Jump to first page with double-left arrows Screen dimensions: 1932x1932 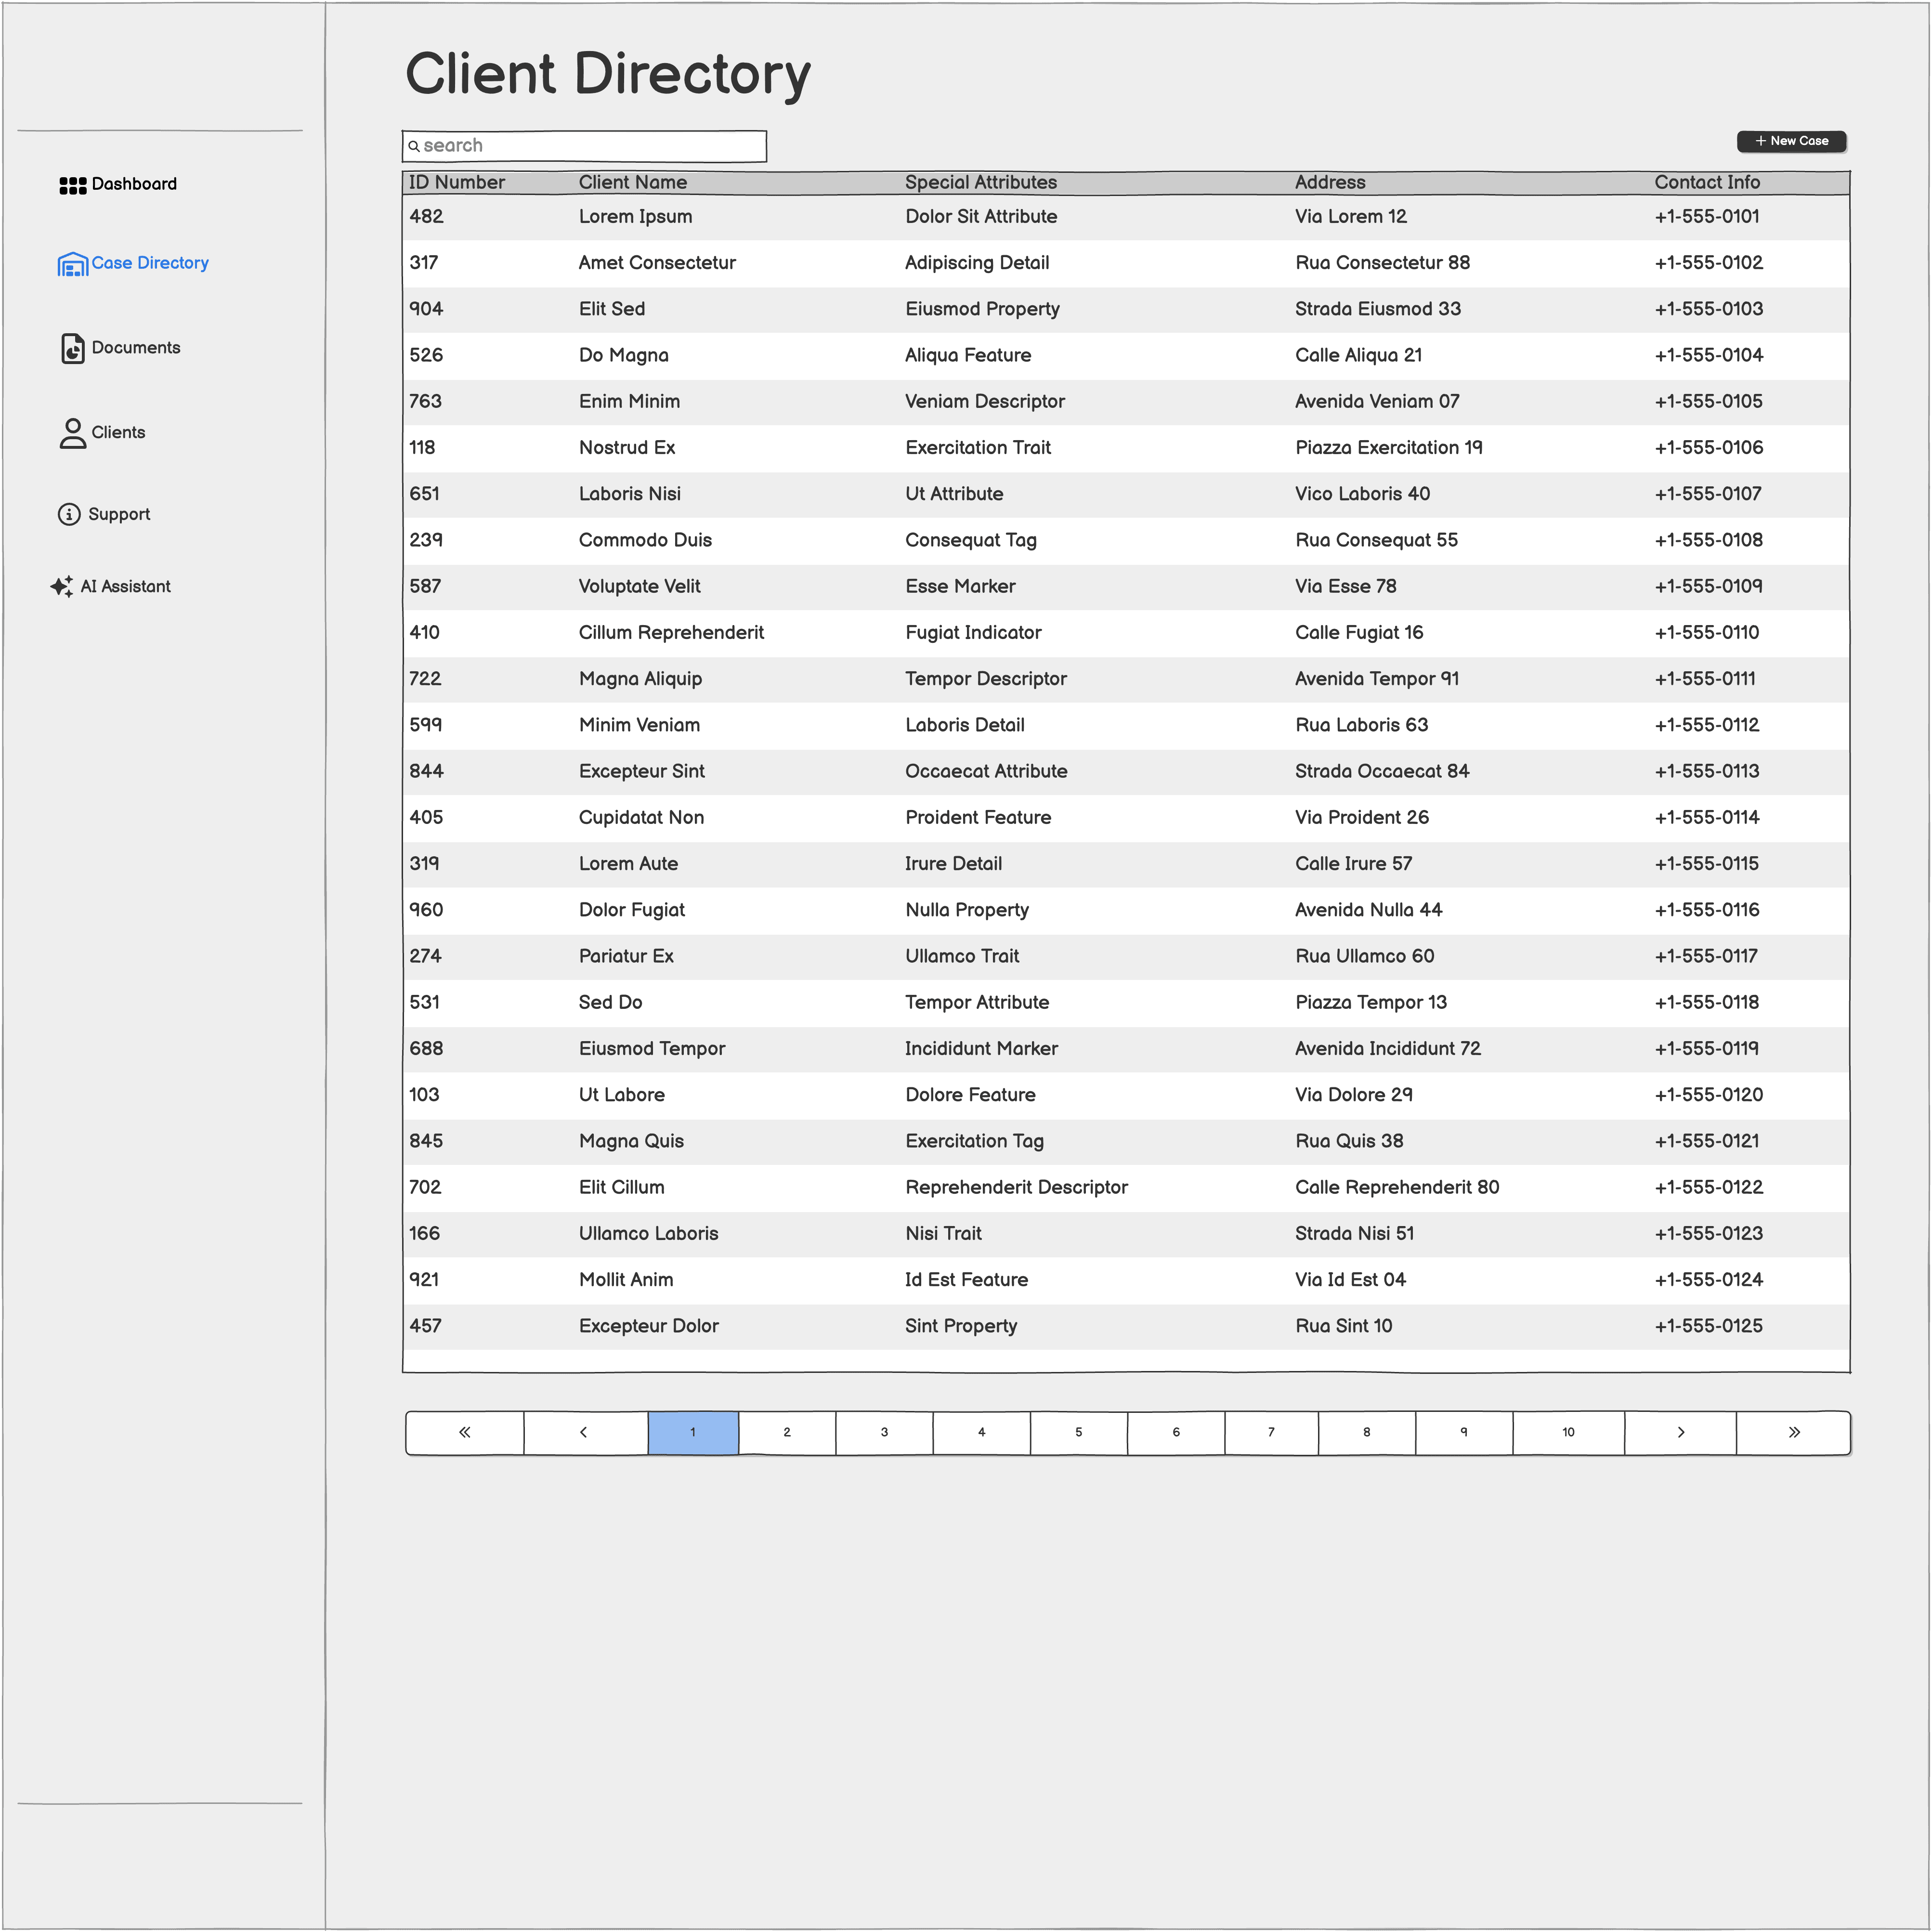coord(465,1432)
